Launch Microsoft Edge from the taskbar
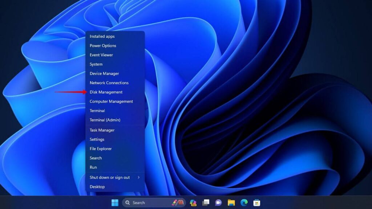Image resolution: width=372 pixels, height=209 pixels. [244, 202]
